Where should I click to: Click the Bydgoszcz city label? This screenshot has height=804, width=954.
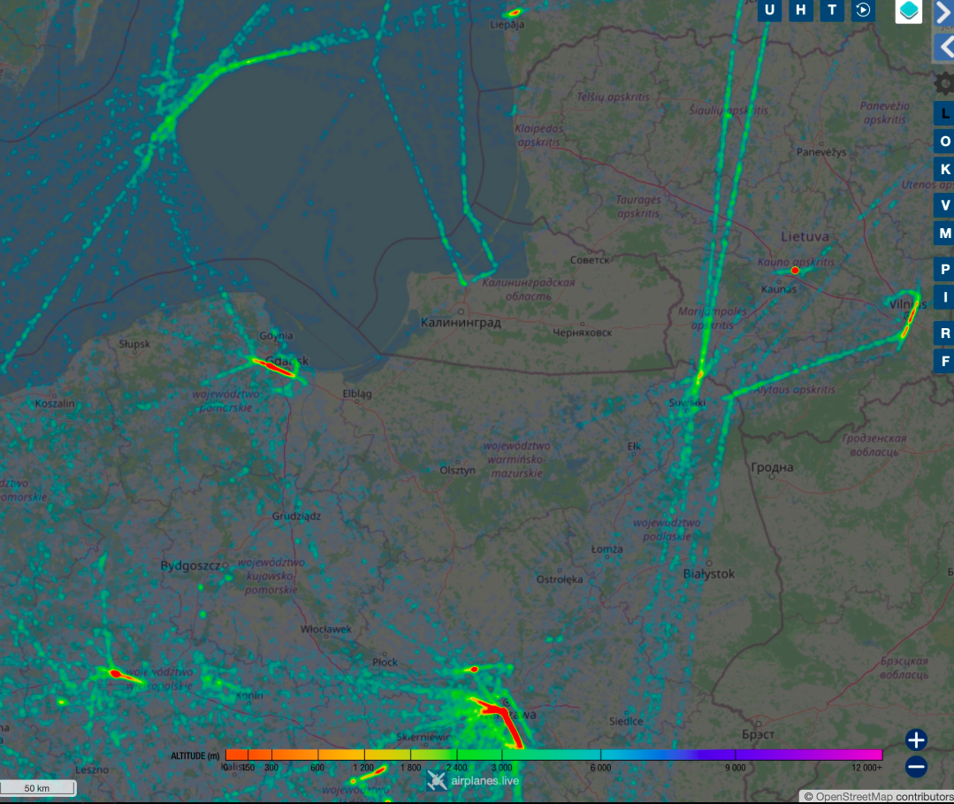click(x=190, y=566)
